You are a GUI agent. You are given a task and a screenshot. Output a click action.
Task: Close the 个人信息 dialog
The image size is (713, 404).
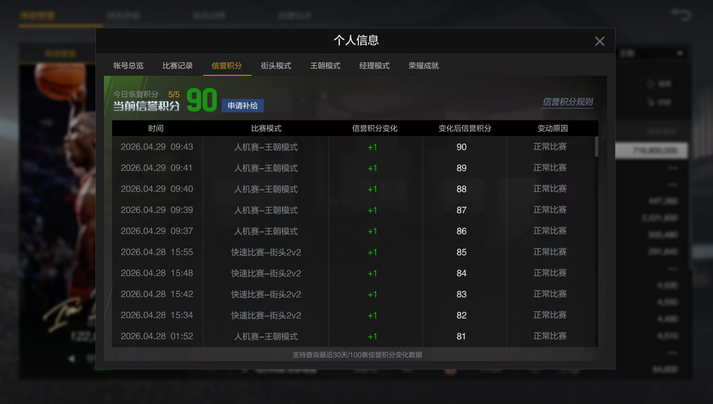(x=599, y=42)
